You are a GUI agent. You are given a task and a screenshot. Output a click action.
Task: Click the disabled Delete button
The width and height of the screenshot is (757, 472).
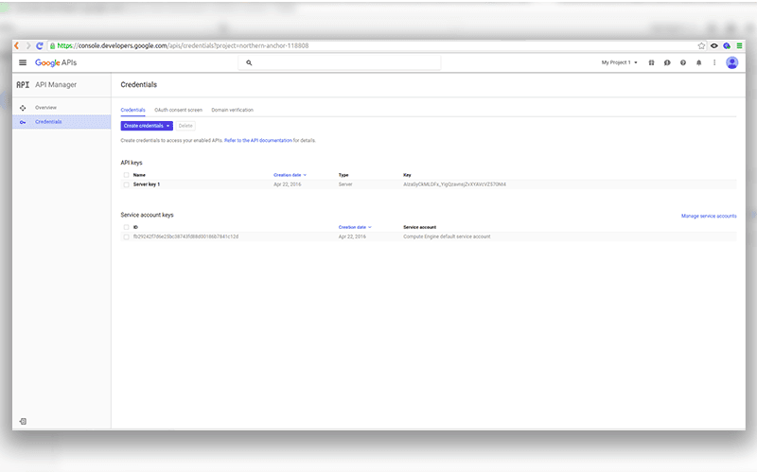pos(185,126)
